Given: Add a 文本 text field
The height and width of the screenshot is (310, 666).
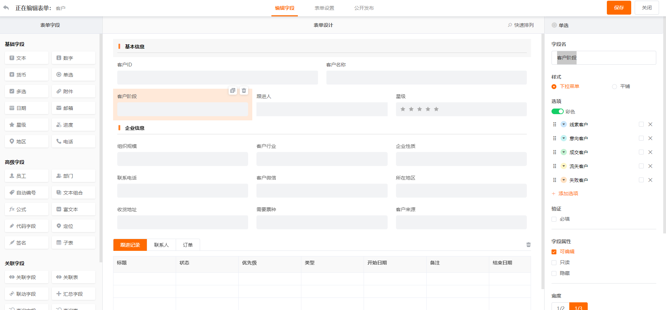Looking at the screenshot, I should click(x=26, y=58).
